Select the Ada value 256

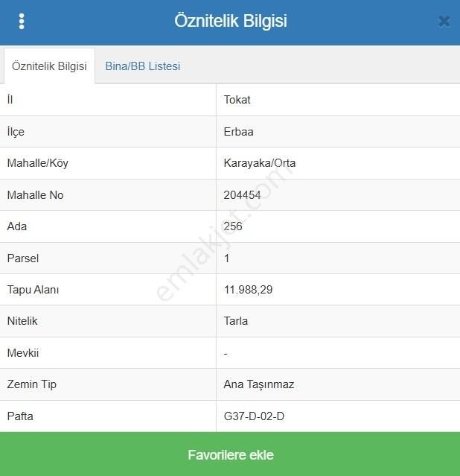(233, 226)
